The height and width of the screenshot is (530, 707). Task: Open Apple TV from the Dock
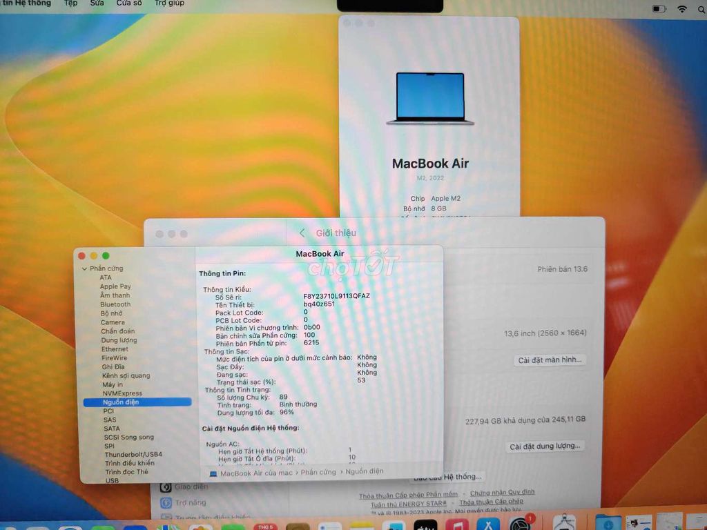(425, 524)
